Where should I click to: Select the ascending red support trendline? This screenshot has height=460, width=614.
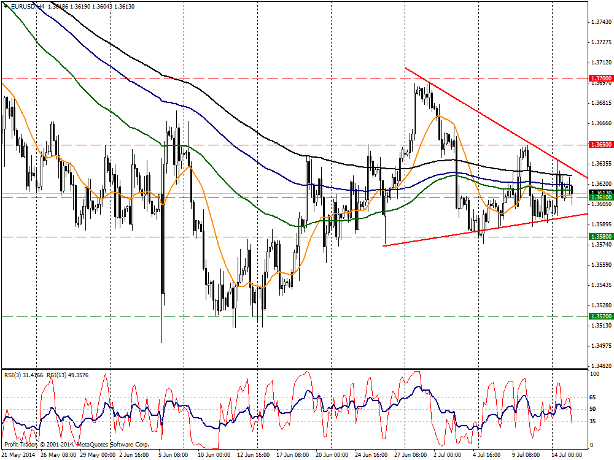[485, 229]
